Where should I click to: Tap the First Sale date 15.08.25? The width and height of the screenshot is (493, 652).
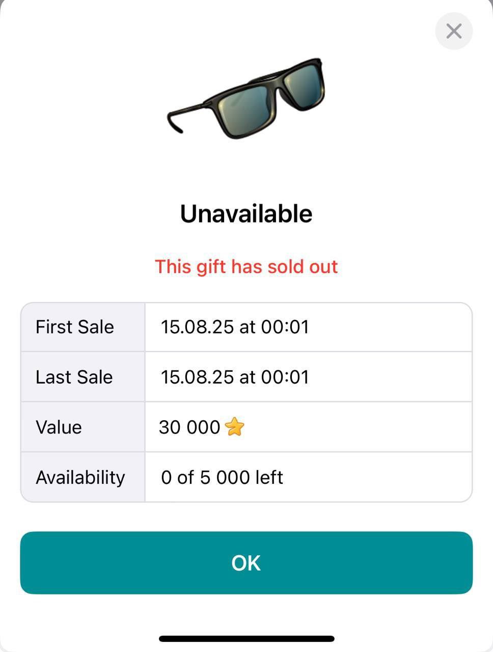[197, 327]
